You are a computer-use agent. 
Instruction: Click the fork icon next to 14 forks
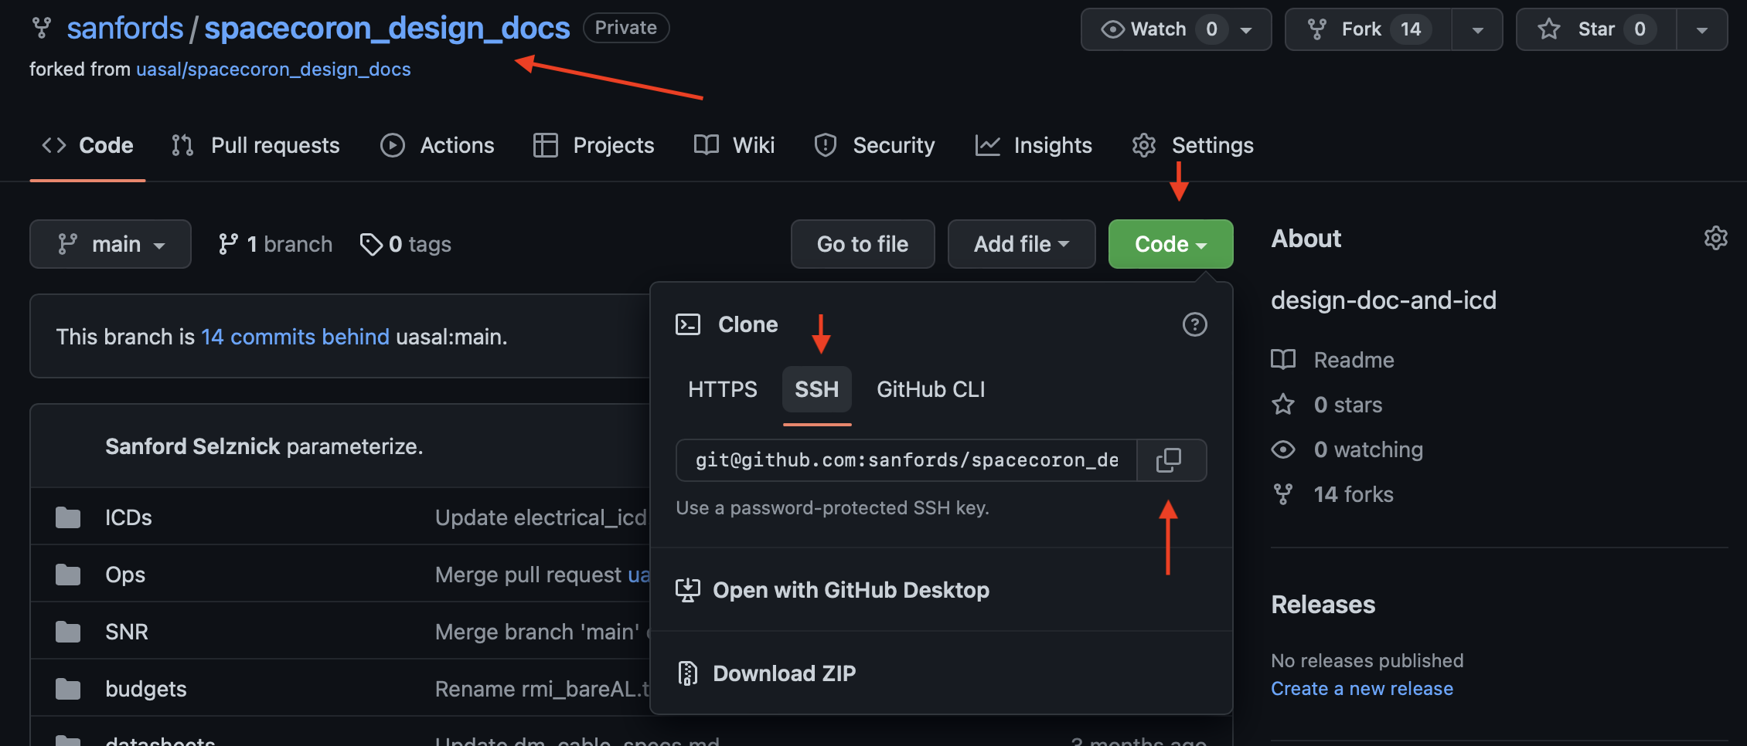click(x=1283, y=494)
